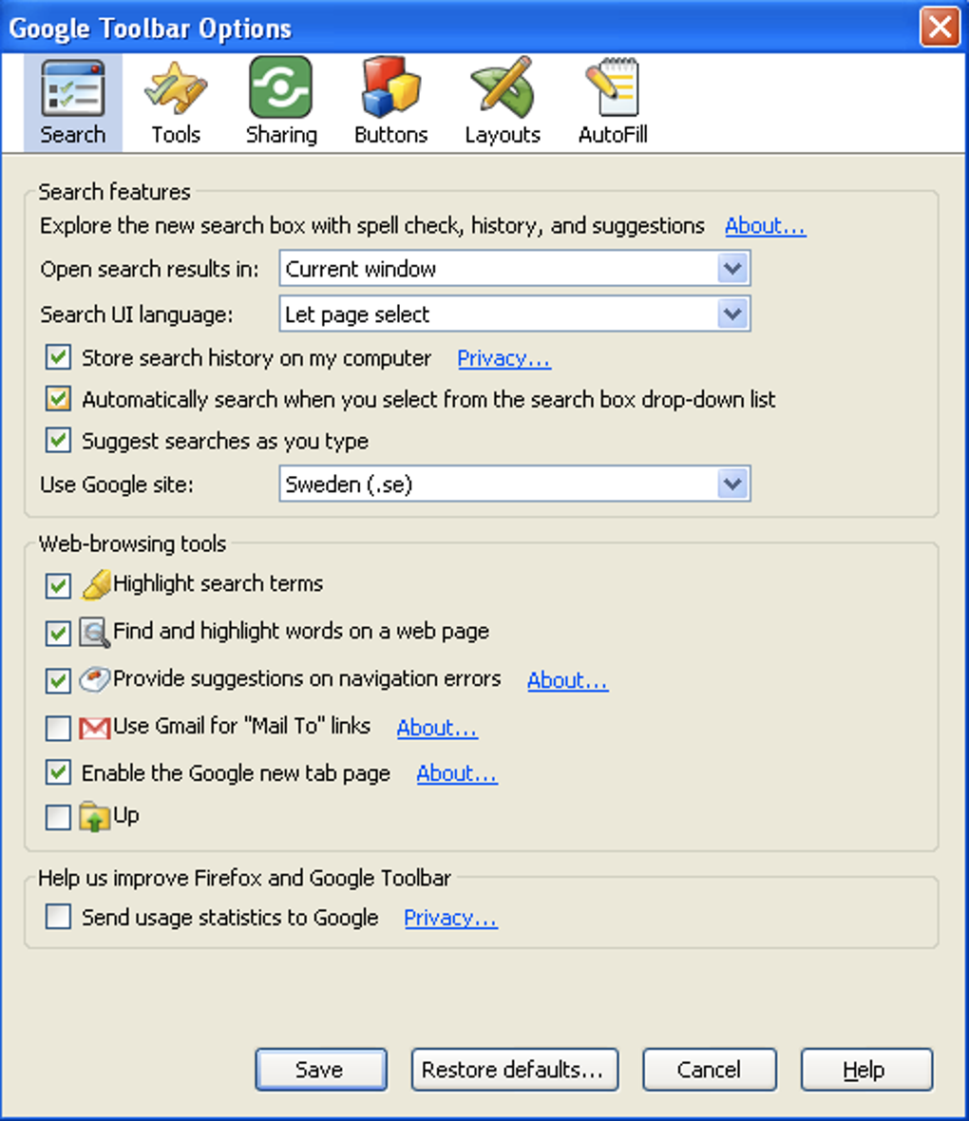Check the Up button checkbox
Viewport: 969px width, 1121px height.
(x=58, y=817)
